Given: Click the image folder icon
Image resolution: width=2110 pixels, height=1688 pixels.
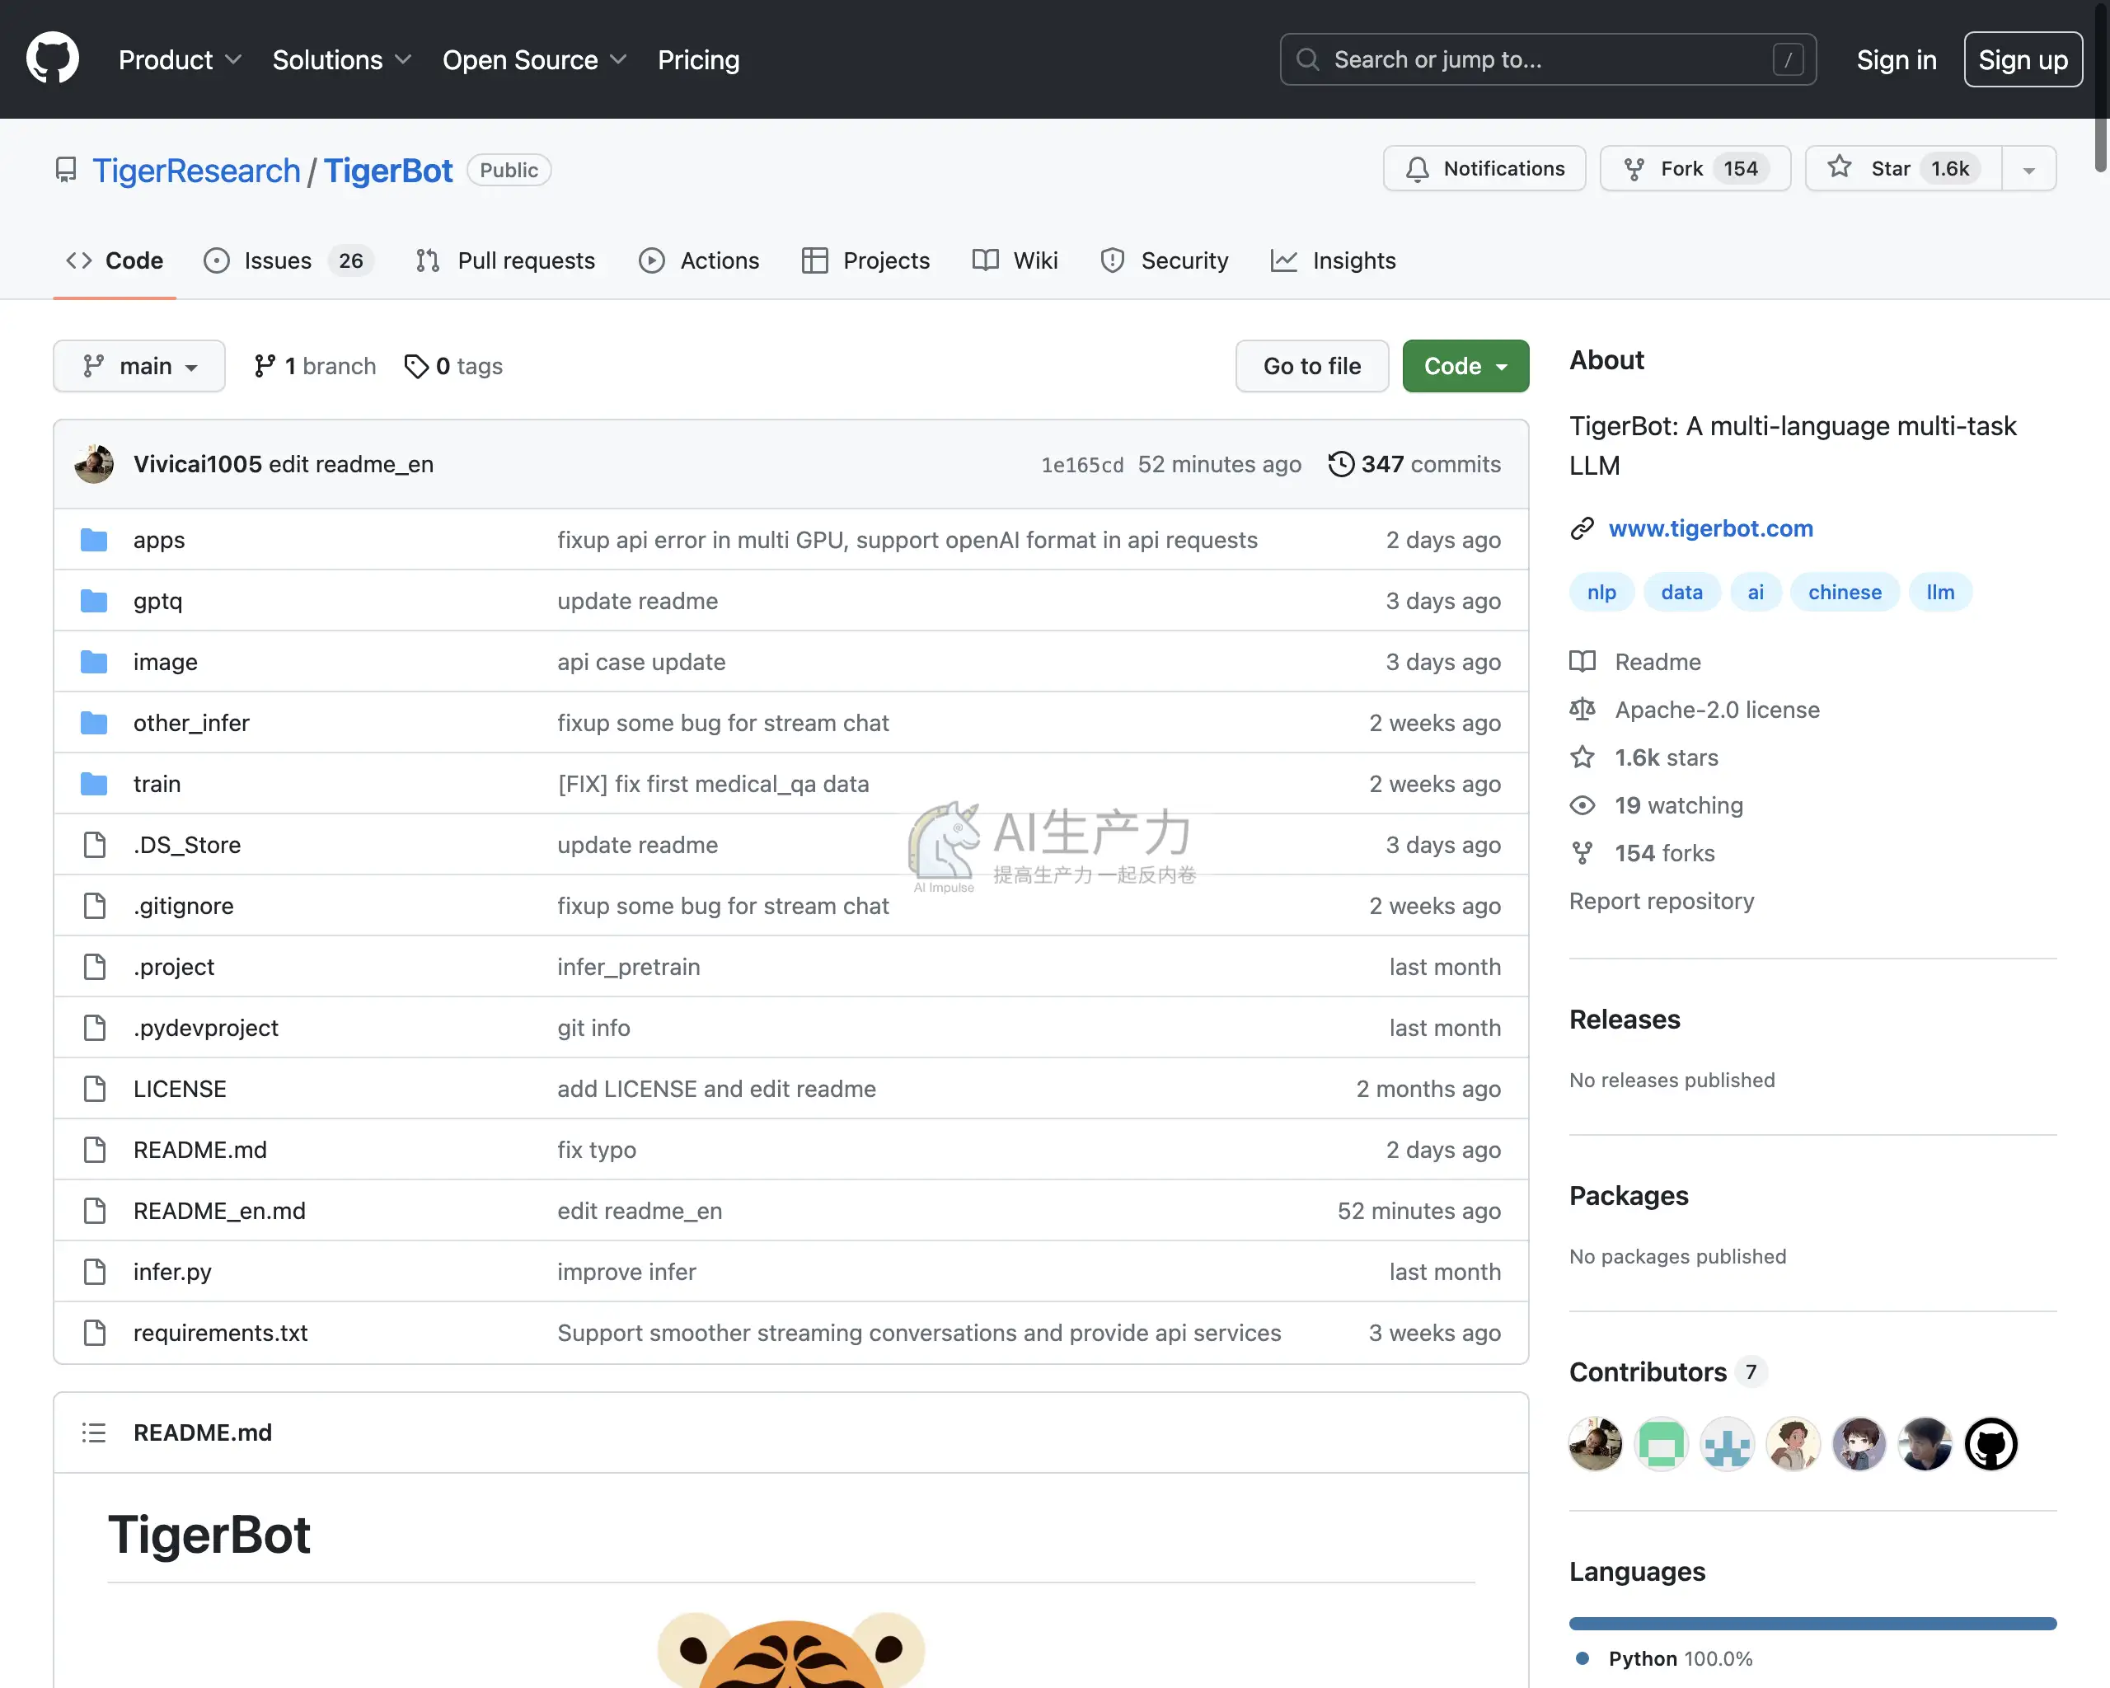Looking at the screenshot, I should pos(94,662).
